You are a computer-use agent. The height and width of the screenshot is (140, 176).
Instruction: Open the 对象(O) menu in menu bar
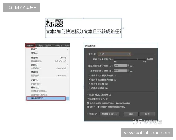(30, 45)
